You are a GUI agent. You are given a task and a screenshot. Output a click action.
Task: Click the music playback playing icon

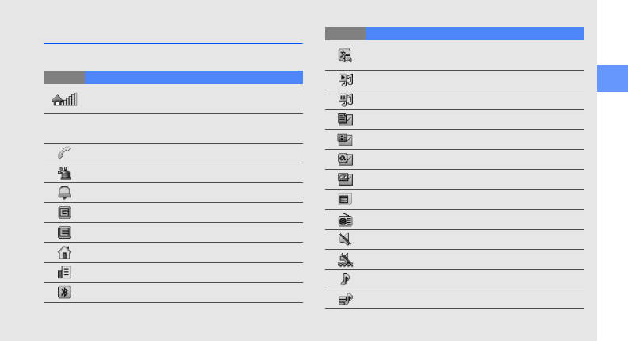point(345,80)
